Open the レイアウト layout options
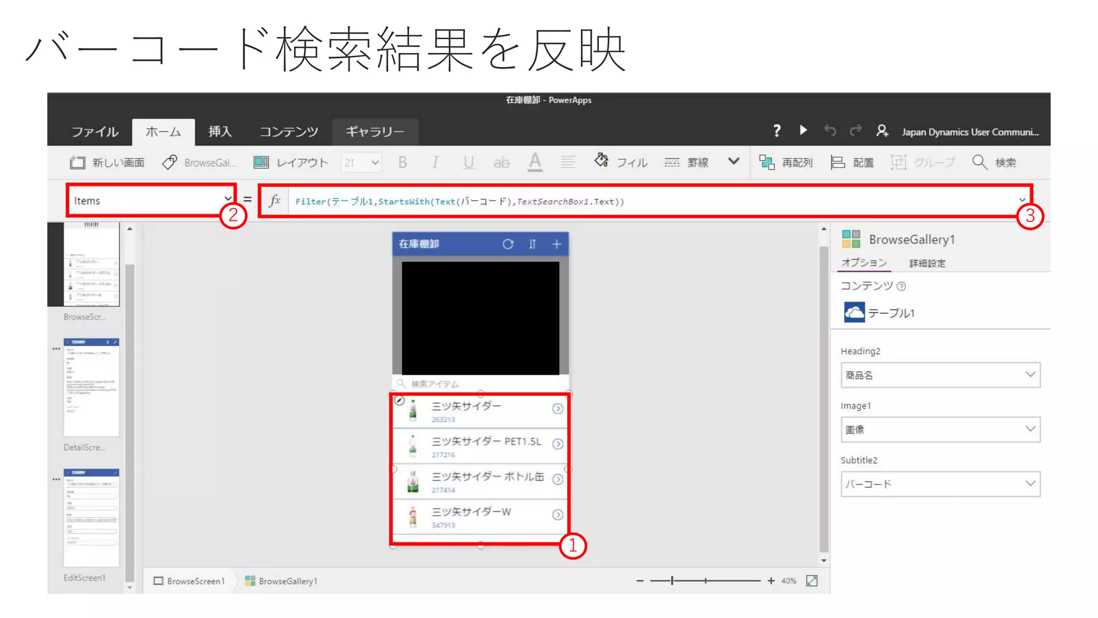The image size is (1098, 618). (290, 163)
